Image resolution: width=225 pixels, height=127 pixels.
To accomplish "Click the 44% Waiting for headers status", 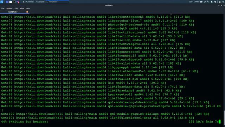I will click(25, 122).
